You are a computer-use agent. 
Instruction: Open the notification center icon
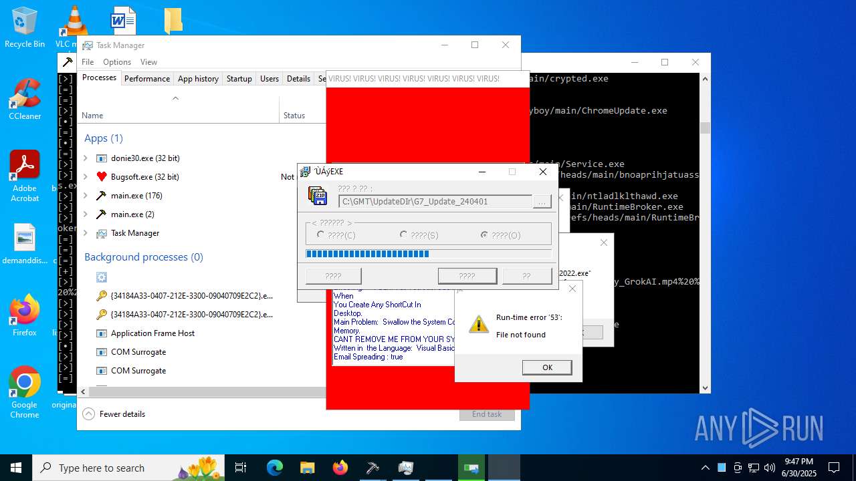pos(834,468)
